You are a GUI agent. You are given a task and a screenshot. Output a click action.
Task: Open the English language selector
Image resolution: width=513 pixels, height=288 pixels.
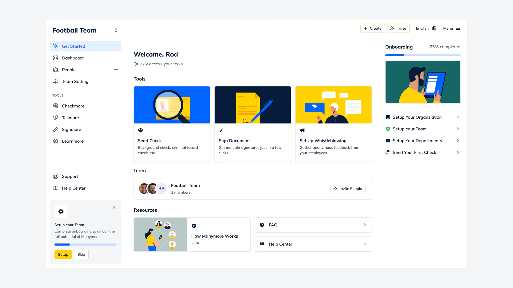[x=426, y=28]
